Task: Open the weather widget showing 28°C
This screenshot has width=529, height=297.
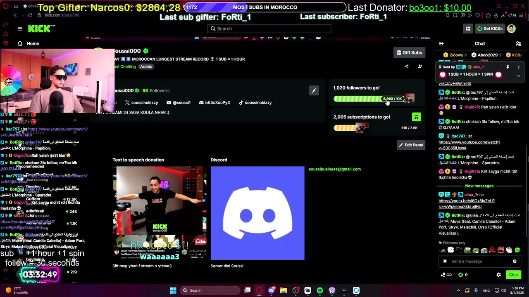Action: (17, 290)
